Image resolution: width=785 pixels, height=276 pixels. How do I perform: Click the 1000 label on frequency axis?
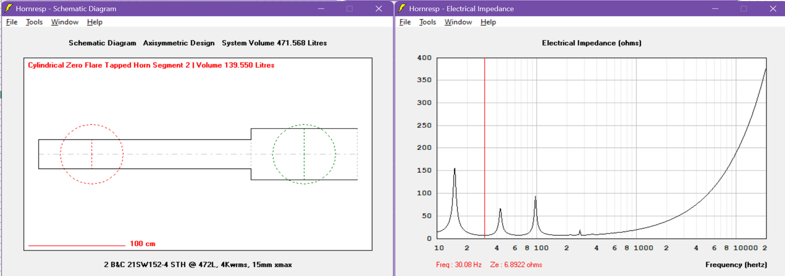tap(643, 248)
